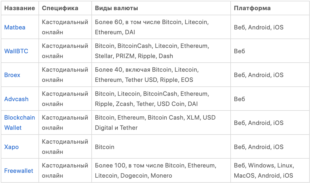Click the 'Специфика' column header

(60, 8)
